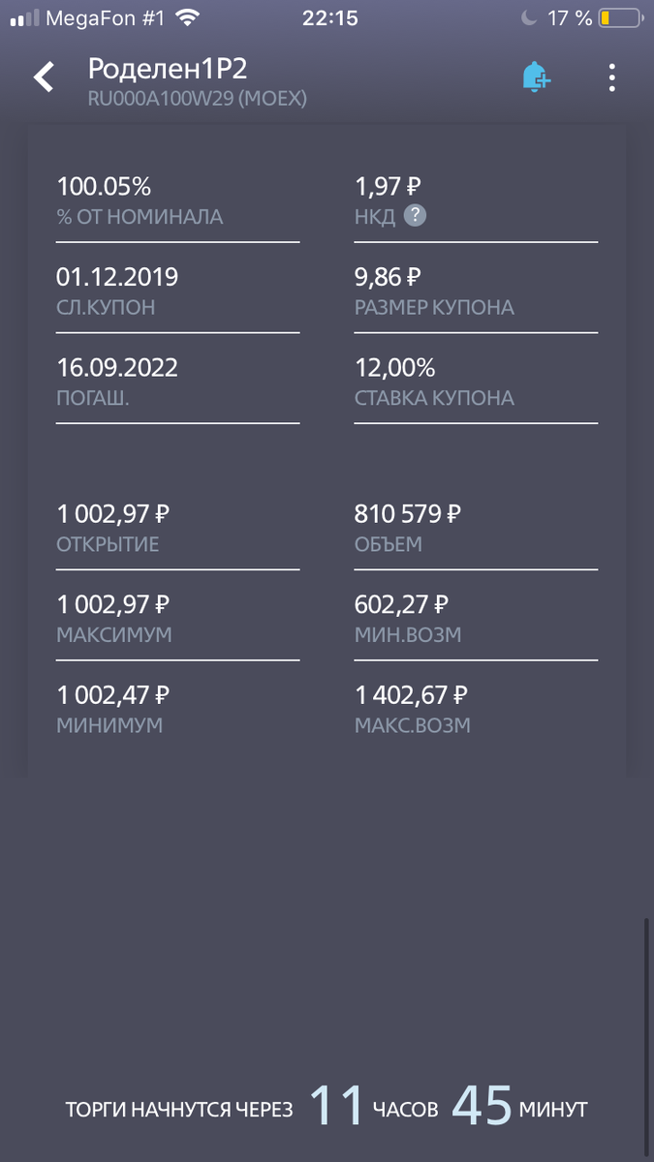Select the coupon size 9,86 ₽ value
Viewport: 654px width, 1162px height.
tap(388, 278)
